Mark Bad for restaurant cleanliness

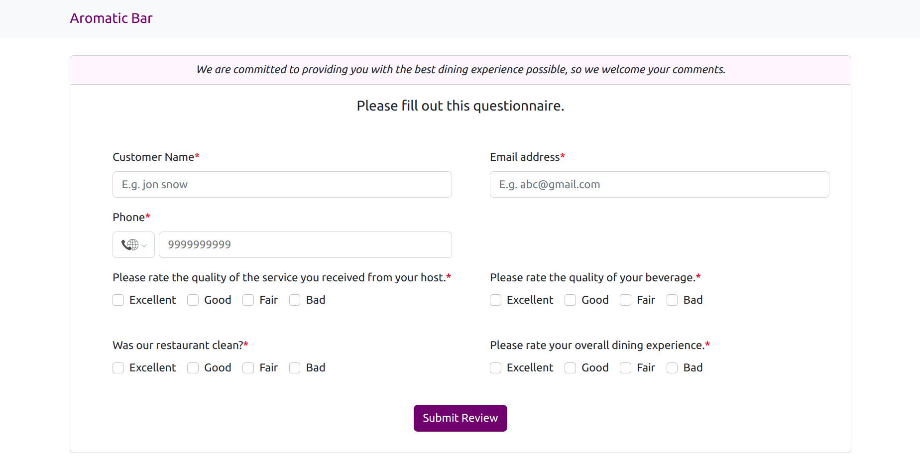click(295, 368)
